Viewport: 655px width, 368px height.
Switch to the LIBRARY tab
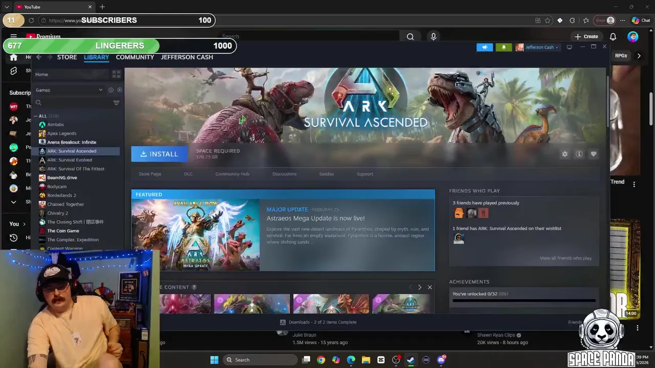[x=96, y=57]
